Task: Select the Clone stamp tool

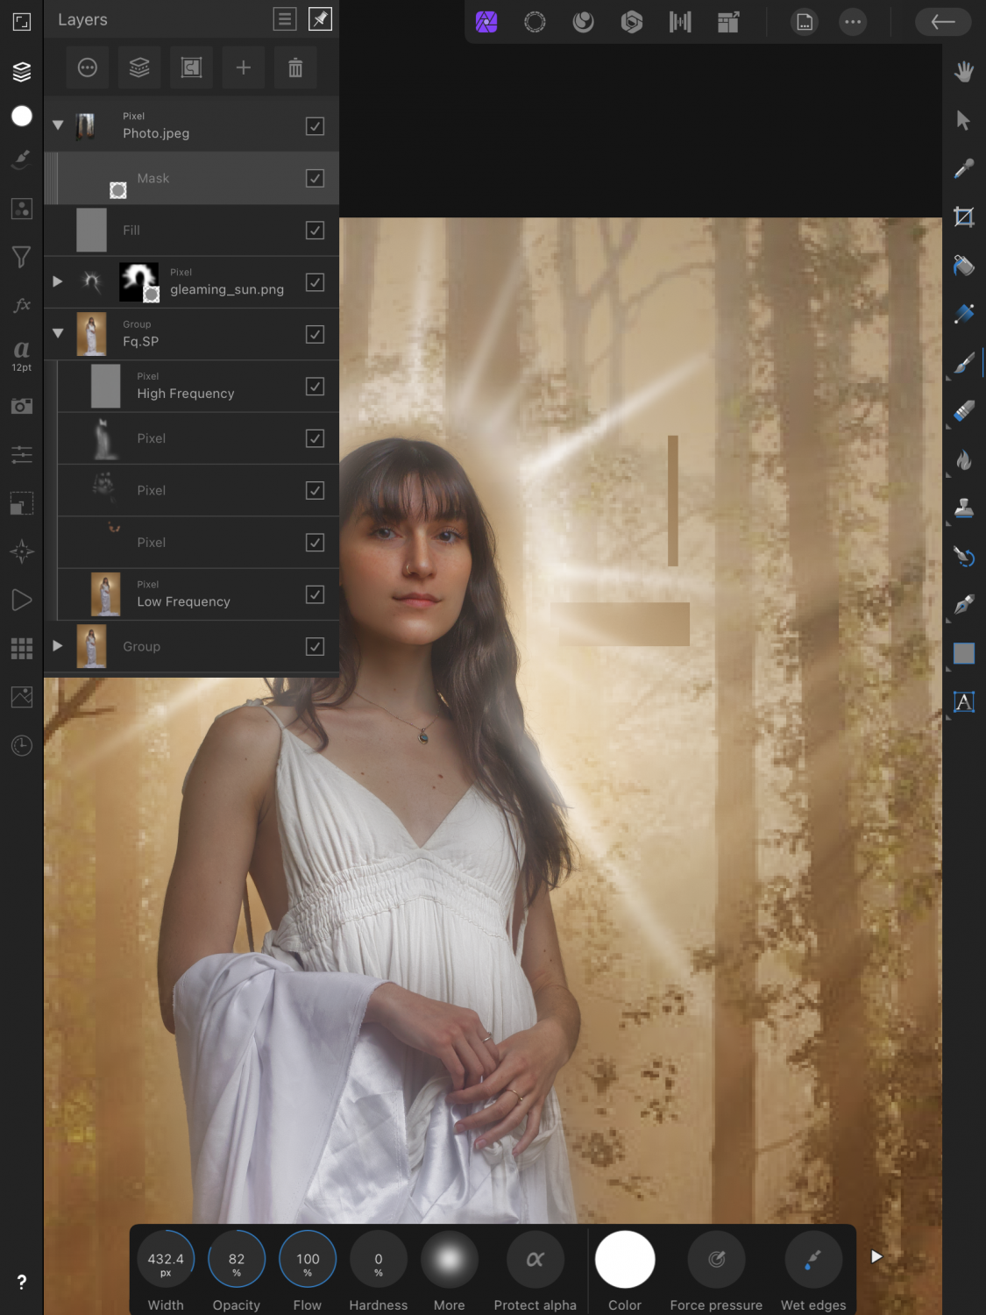Action: tap(964, 508)
